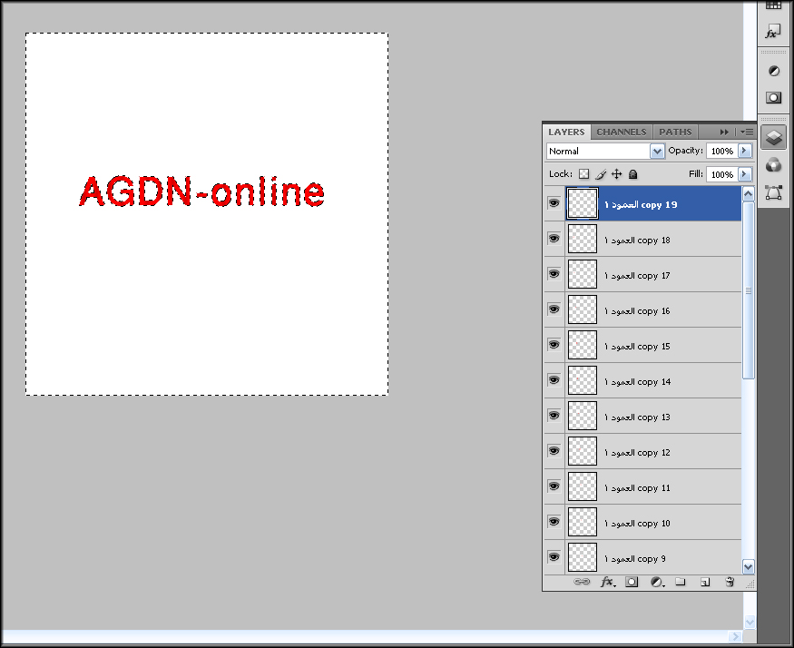Select layer named copy 15
Image resolution: width=794 pixels, height=648 pixels.
pos(653,346)
